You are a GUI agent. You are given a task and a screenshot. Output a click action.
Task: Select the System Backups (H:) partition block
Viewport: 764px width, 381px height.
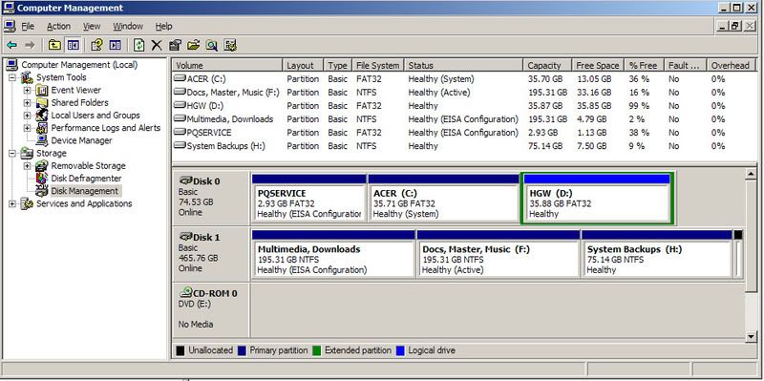(657, 254)
